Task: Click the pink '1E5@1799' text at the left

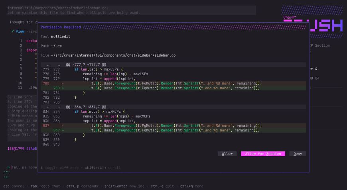Action: 22,149
